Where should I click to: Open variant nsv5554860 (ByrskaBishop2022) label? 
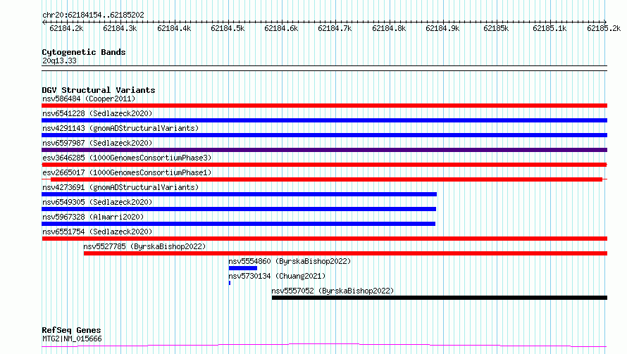pos(290,261)
